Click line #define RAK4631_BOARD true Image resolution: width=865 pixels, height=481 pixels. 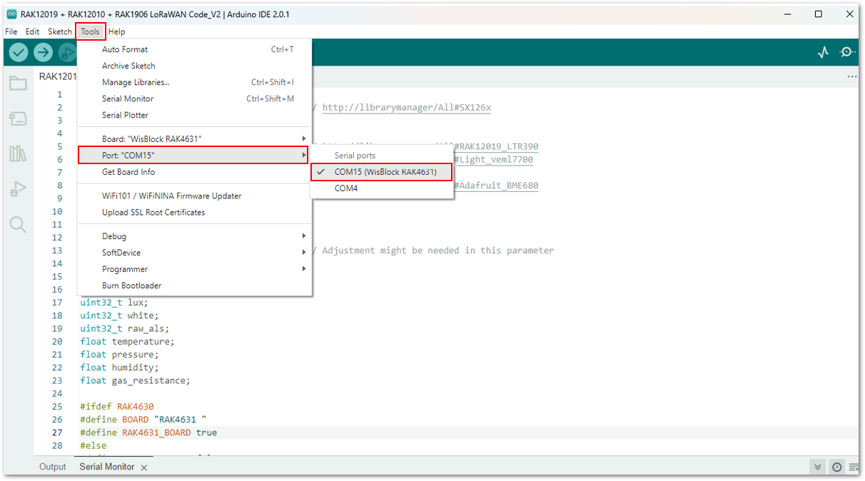pos(148,432)
